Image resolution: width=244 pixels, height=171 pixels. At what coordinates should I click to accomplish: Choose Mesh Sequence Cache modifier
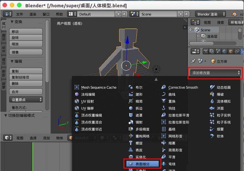(x=95, y=87)
